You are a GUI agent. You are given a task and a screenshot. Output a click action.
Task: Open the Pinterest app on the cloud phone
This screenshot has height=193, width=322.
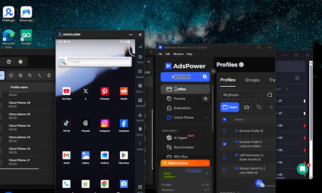(x=105, y=93)
